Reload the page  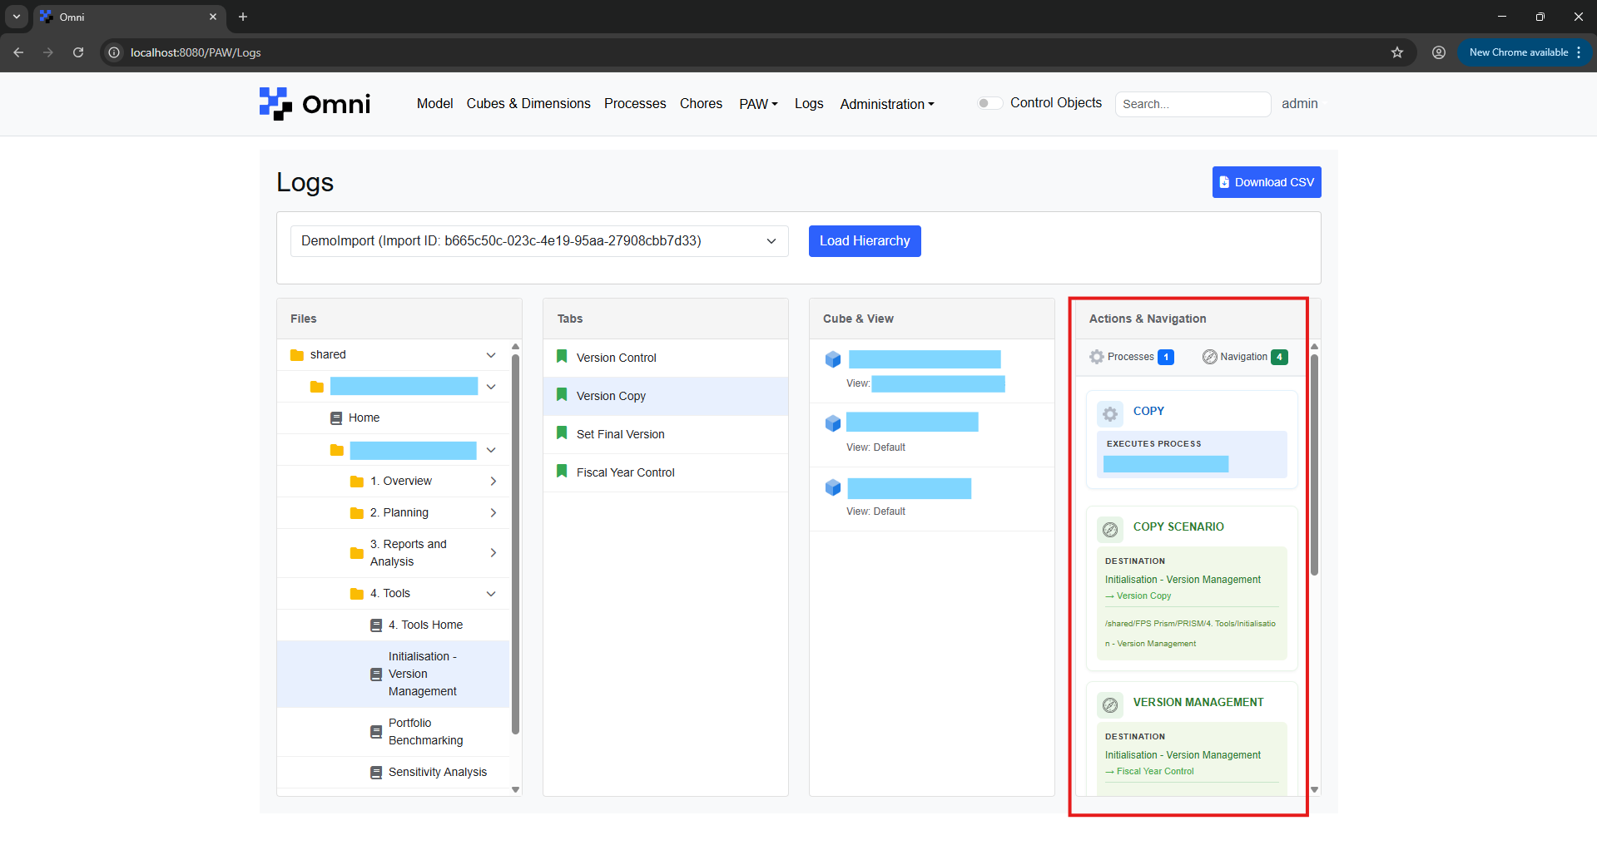tap(78, 52)
